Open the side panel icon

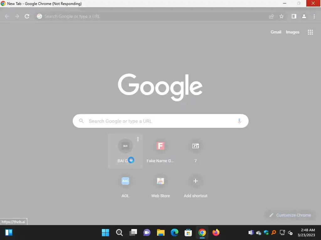coord(294,16)
